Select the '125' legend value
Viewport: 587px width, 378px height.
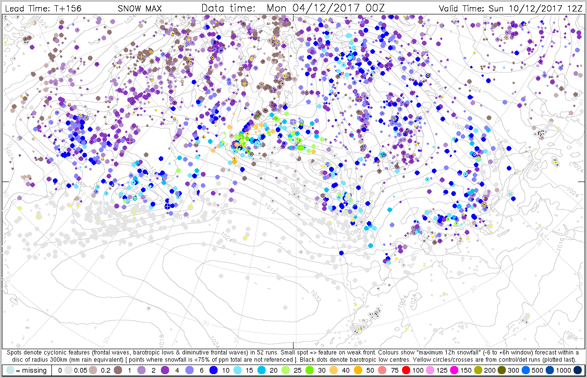(441, 370)
